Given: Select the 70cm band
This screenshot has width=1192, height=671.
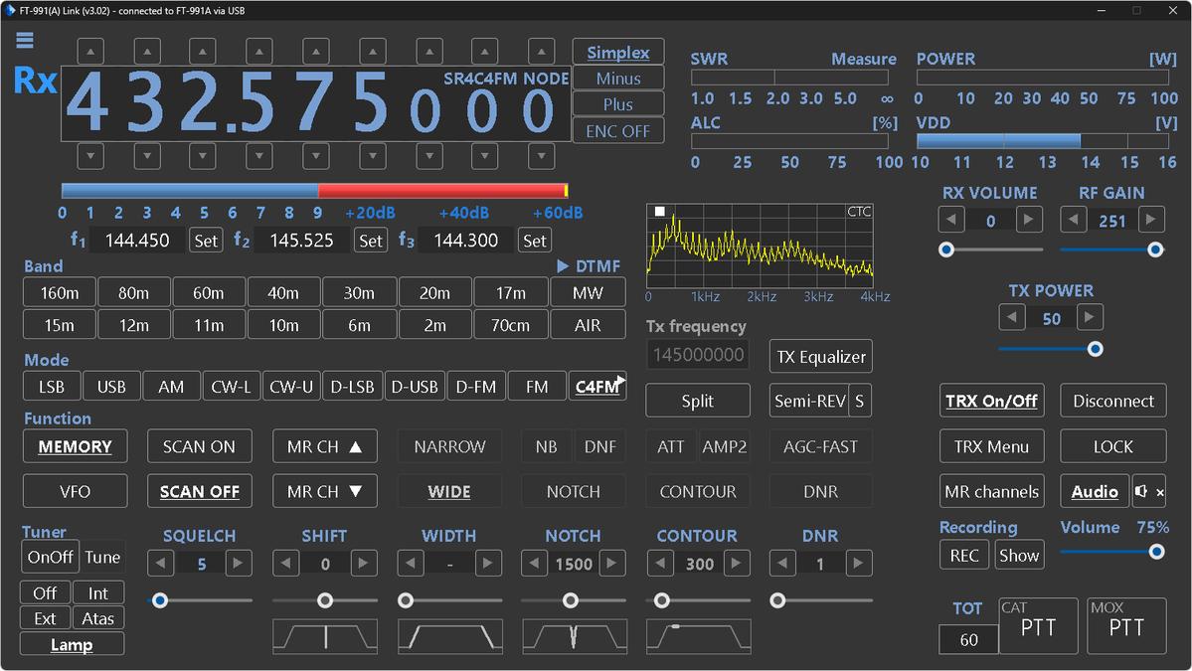Looking at the screenshot, I should [x=510, y=325].
